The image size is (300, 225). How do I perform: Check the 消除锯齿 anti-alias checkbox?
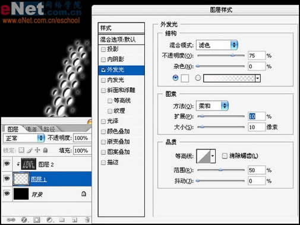click(225, 156)
